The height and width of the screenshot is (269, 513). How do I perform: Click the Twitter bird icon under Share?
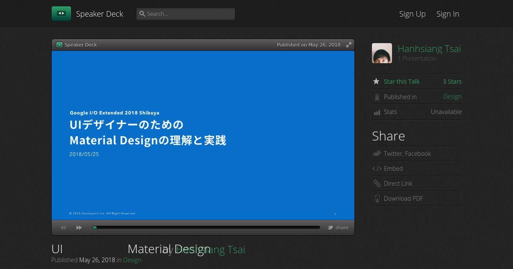(x=377, y=153)
